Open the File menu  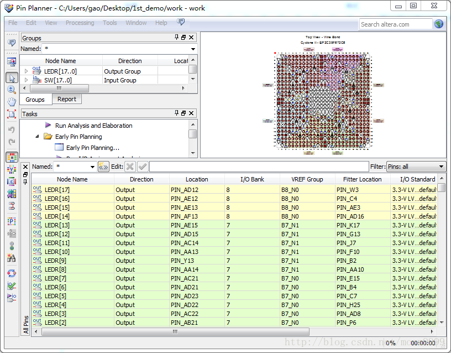pos(13,23)
